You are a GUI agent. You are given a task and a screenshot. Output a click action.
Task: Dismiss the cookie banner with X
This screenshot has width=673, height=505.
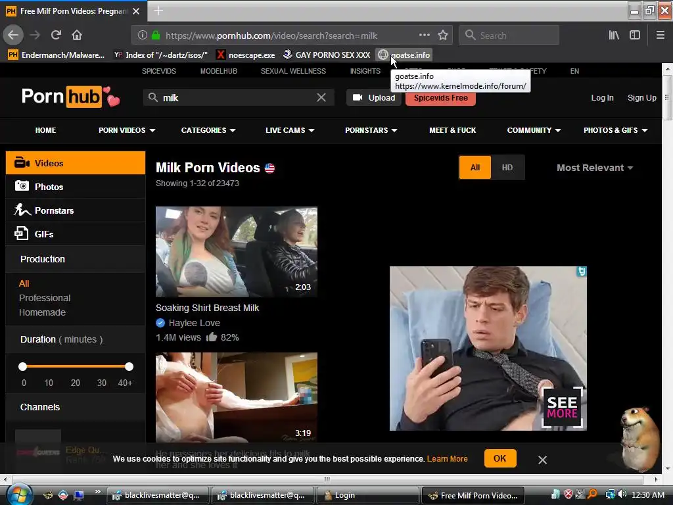542,460
